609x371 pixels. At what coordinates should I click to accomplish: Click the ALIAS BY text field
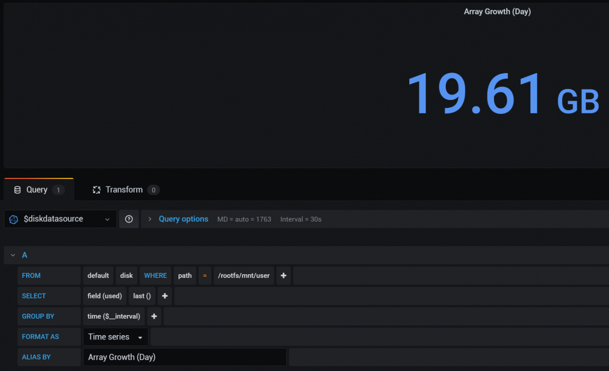tap(185, 357)
